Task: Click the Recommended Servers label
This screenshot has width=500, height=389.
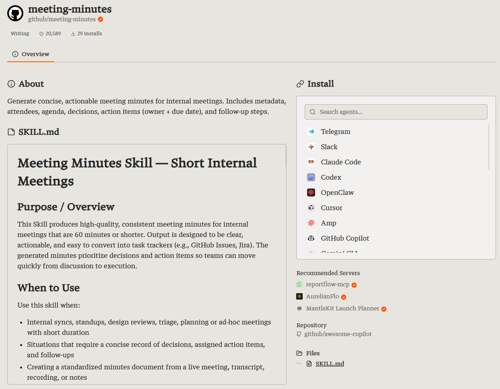Action: pos(328,273)
